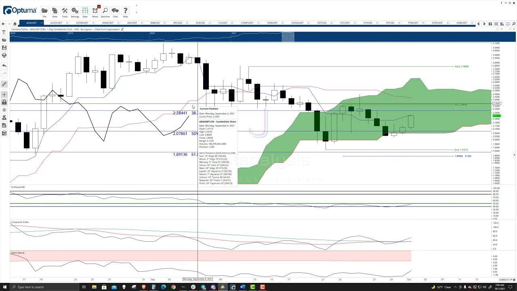Click the pencil icon beside the chart title
The image size is (517, 291).
tap(122, 29)
